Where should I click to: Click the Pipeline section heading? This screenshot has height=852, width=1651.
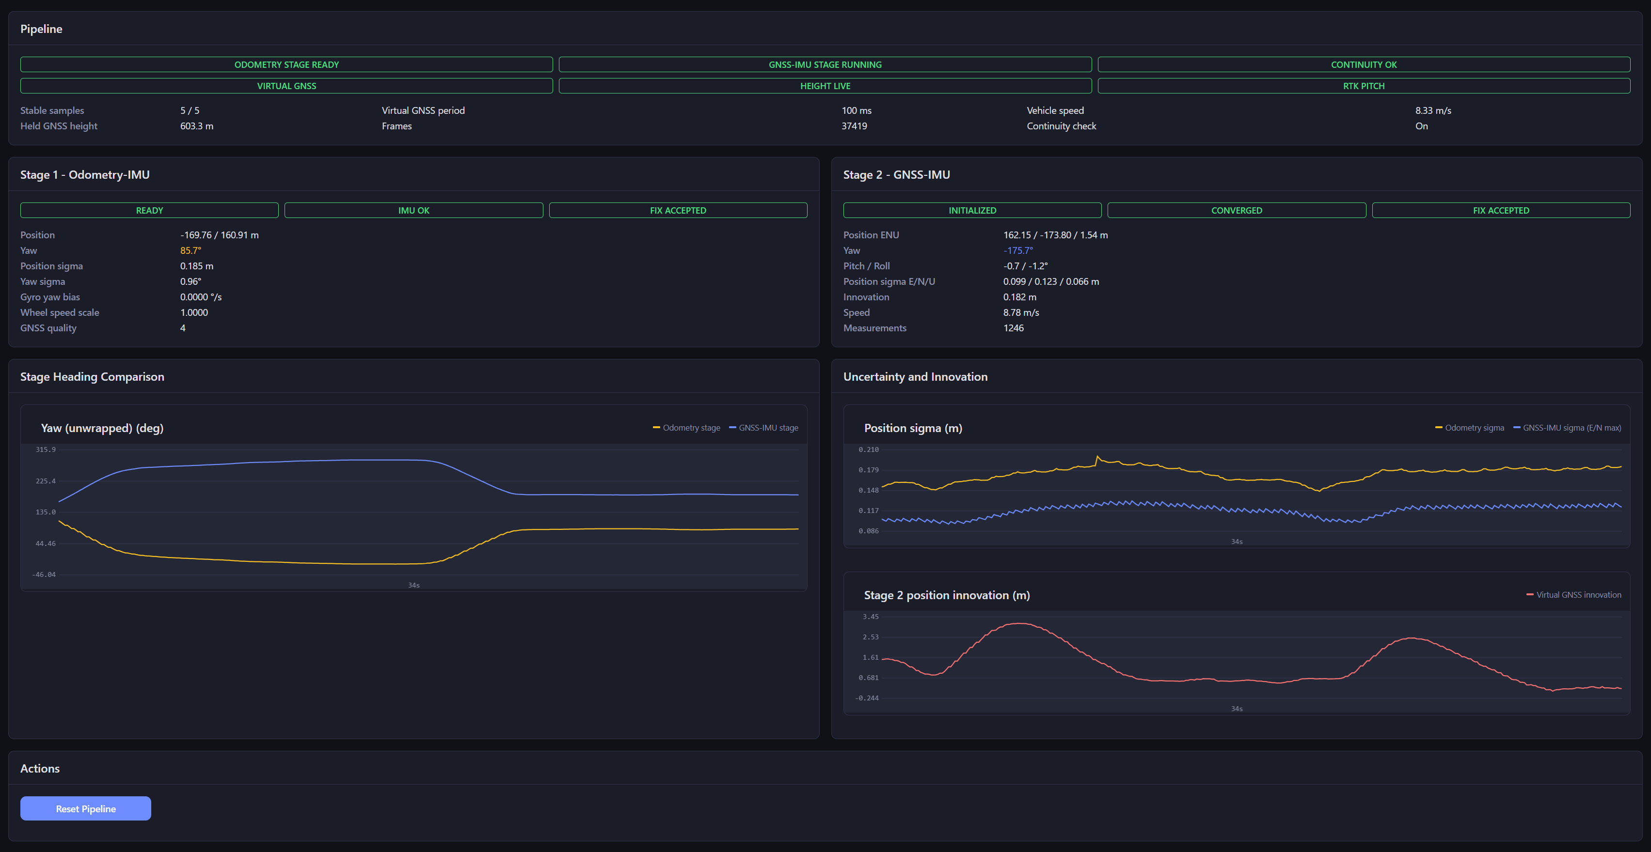point(41,29)
